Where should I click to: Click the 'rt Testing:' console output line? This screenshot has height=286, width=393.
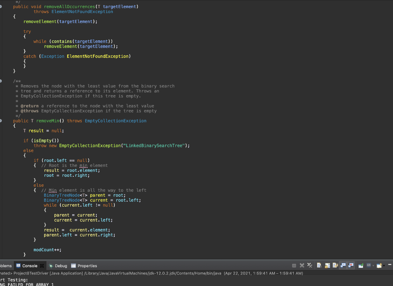click(14, 280)
